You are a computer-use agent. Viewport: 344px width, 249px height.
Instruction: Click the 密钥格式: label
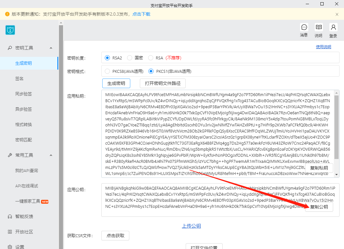coord(76,72)
